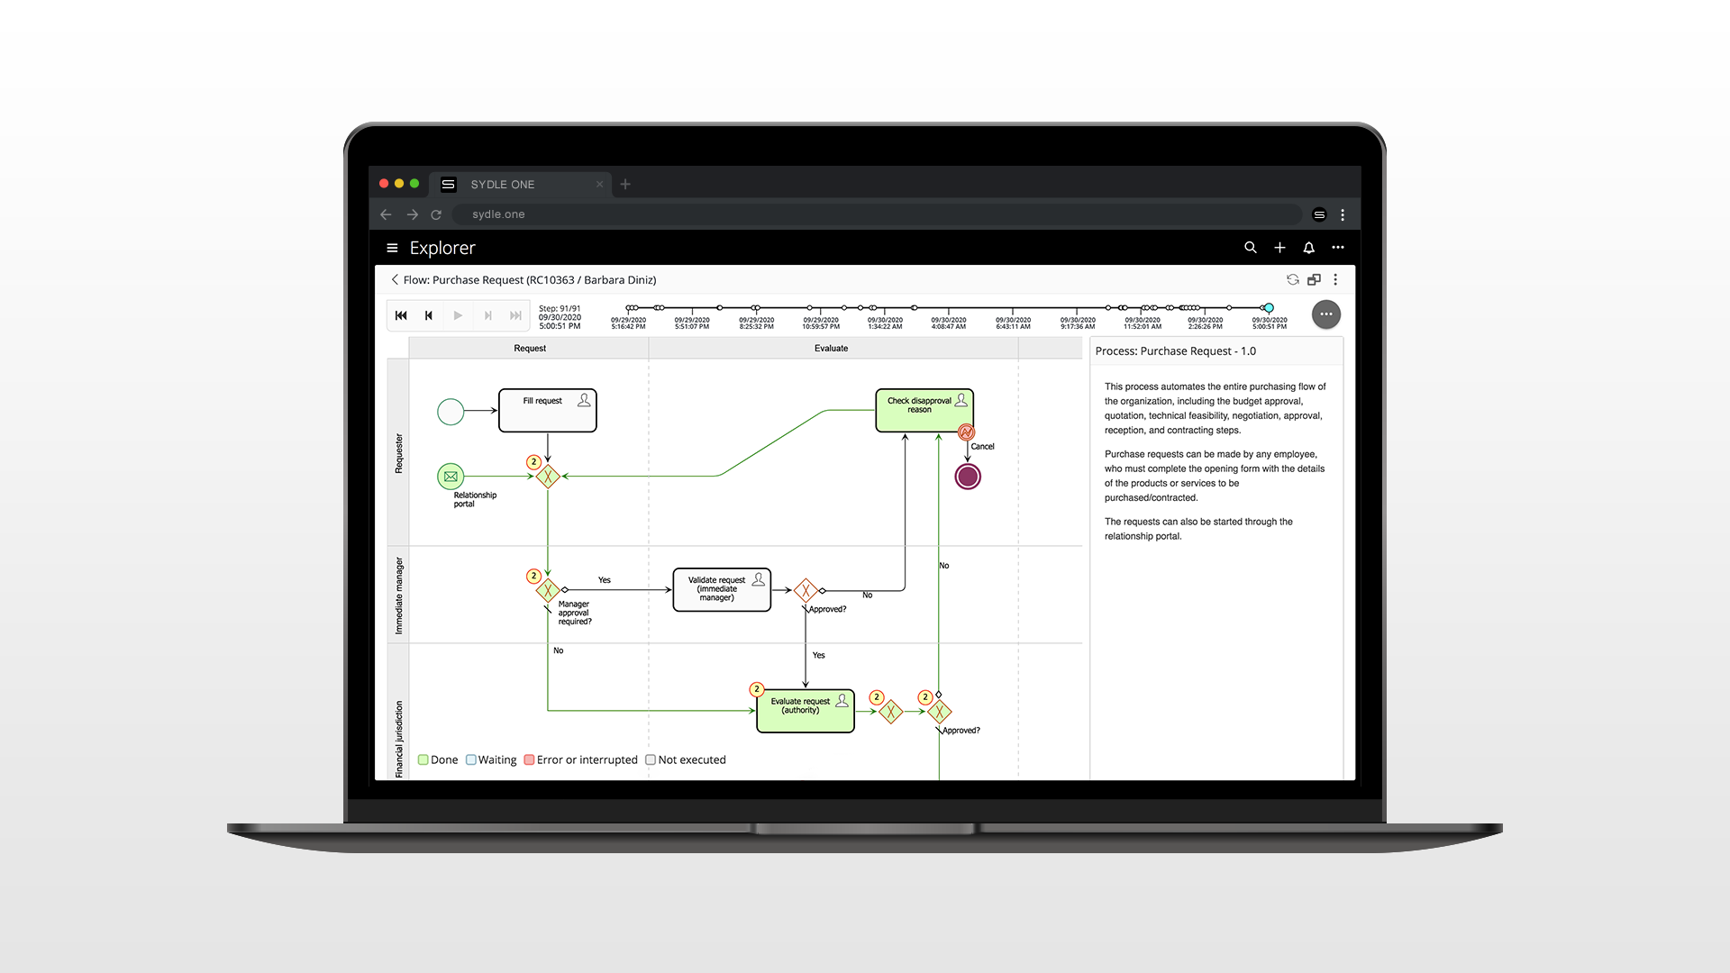Open the hamburger menu beside Explorer
Screen dimensions: 1730x973
click(x=392, y=248)
